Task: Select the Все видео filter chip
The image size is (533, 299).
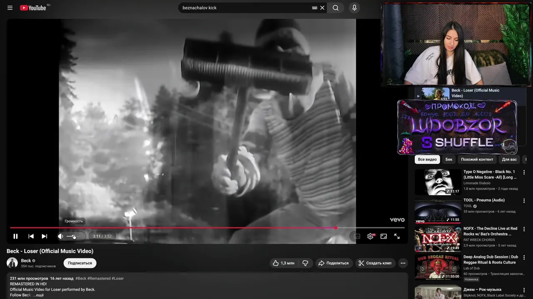Action: [427, 159]
